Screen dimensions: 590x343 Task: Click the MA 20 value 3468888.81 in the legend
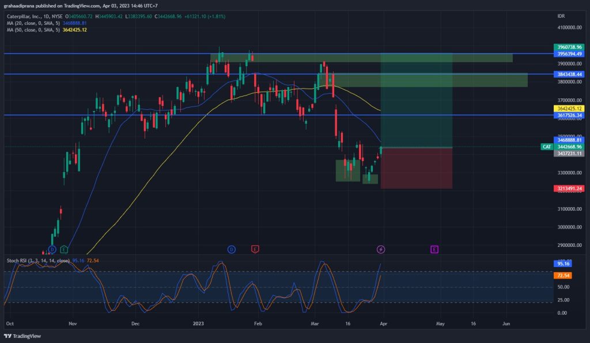(x=74, y=23)
